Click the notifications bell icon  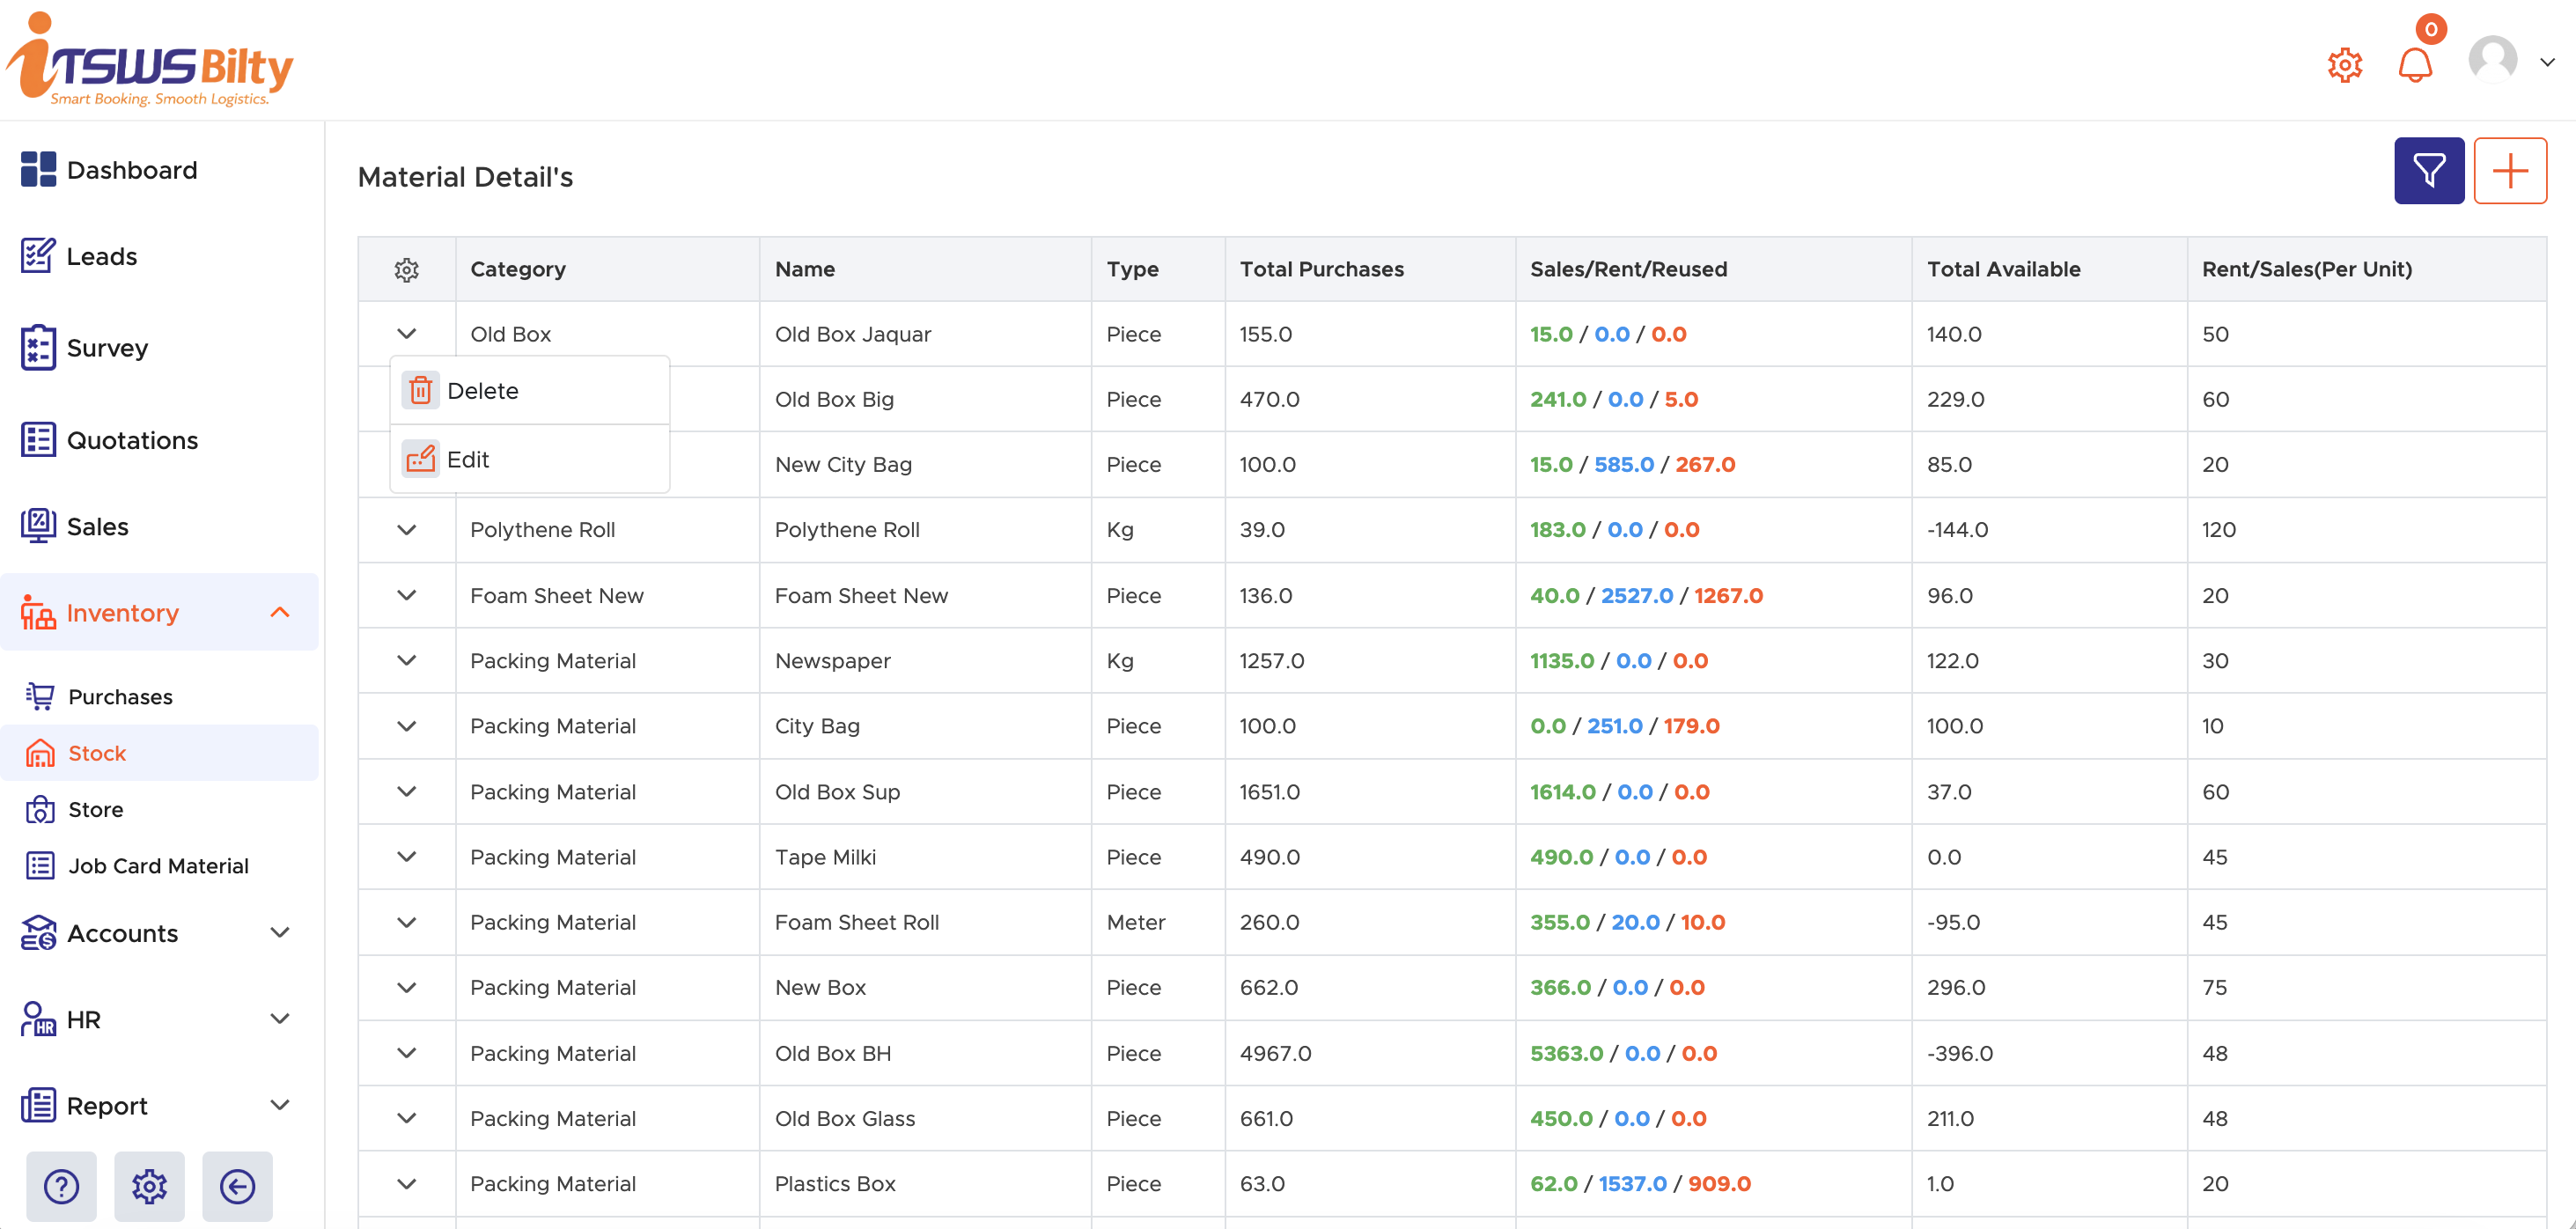pyautogui.click(x=2416, y=64)
